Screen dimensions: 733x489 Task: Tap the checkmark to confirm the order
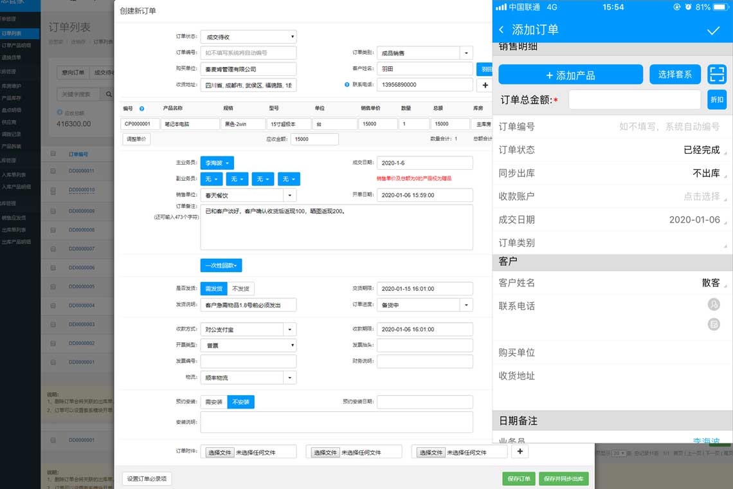[713, 30]
